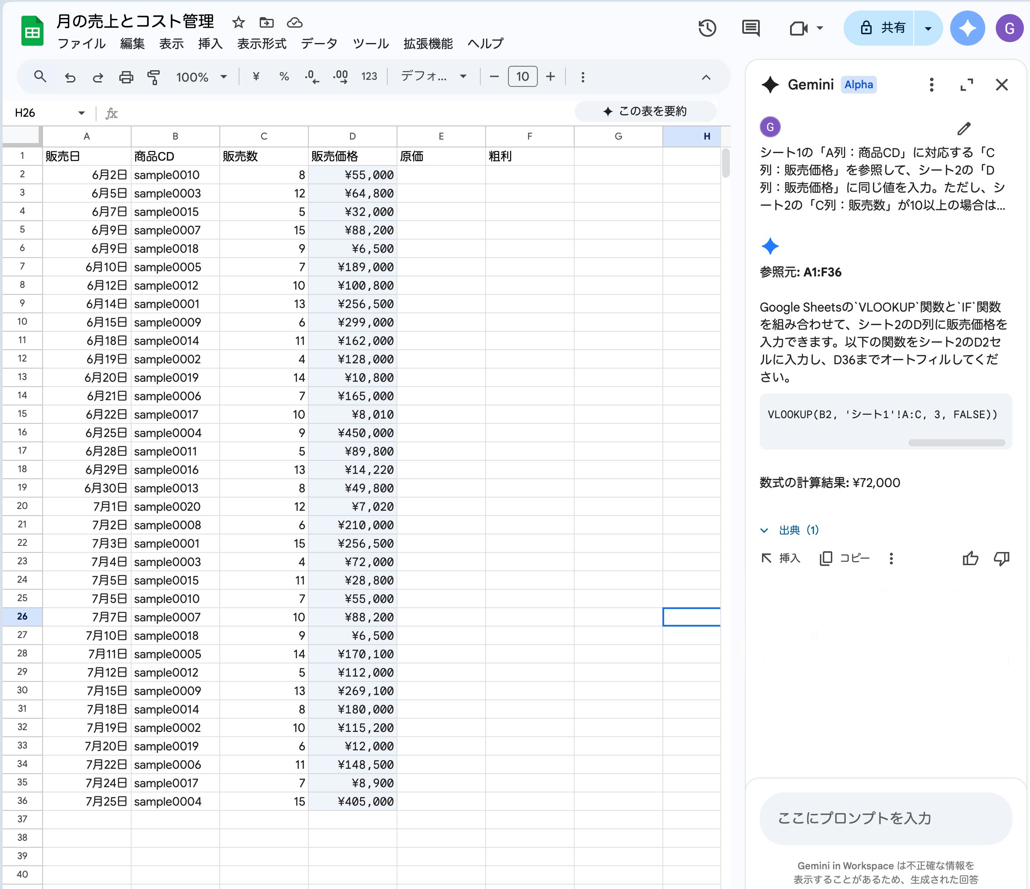Open the default font style dropdown
1030x889 pixels.
coord(432,76)
